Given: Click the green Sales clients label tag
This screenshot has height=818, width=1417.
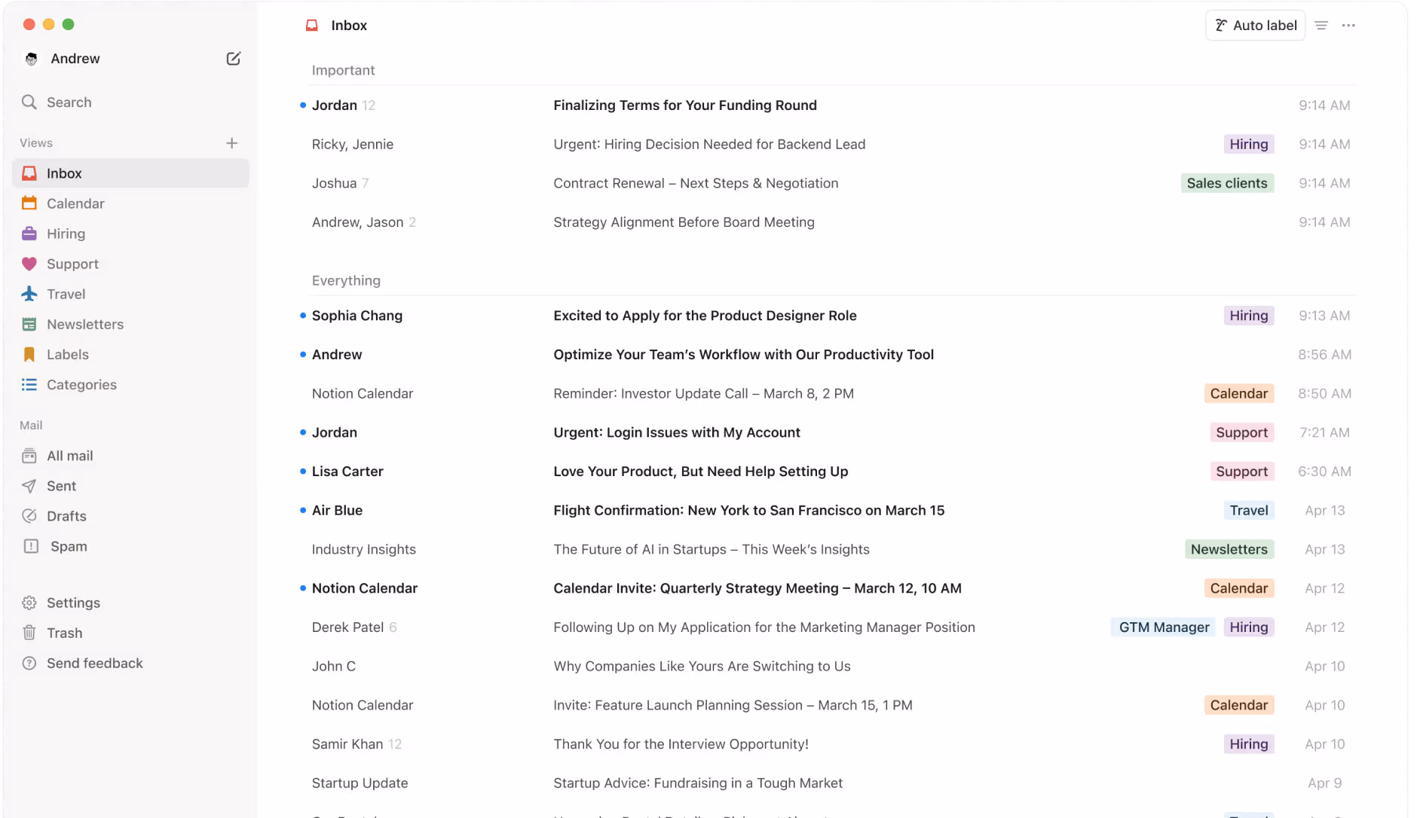Looking at the screenshot, I should [x=1226, y=183].
